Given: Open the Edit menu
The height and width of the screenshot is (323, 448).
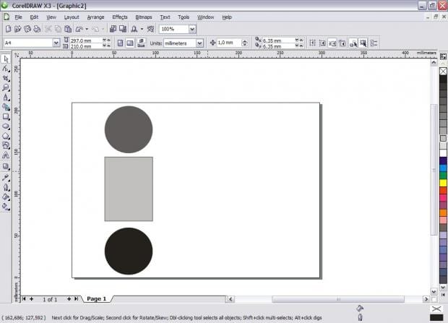Looking at the screenshot, I should click(x=34, y=17).
